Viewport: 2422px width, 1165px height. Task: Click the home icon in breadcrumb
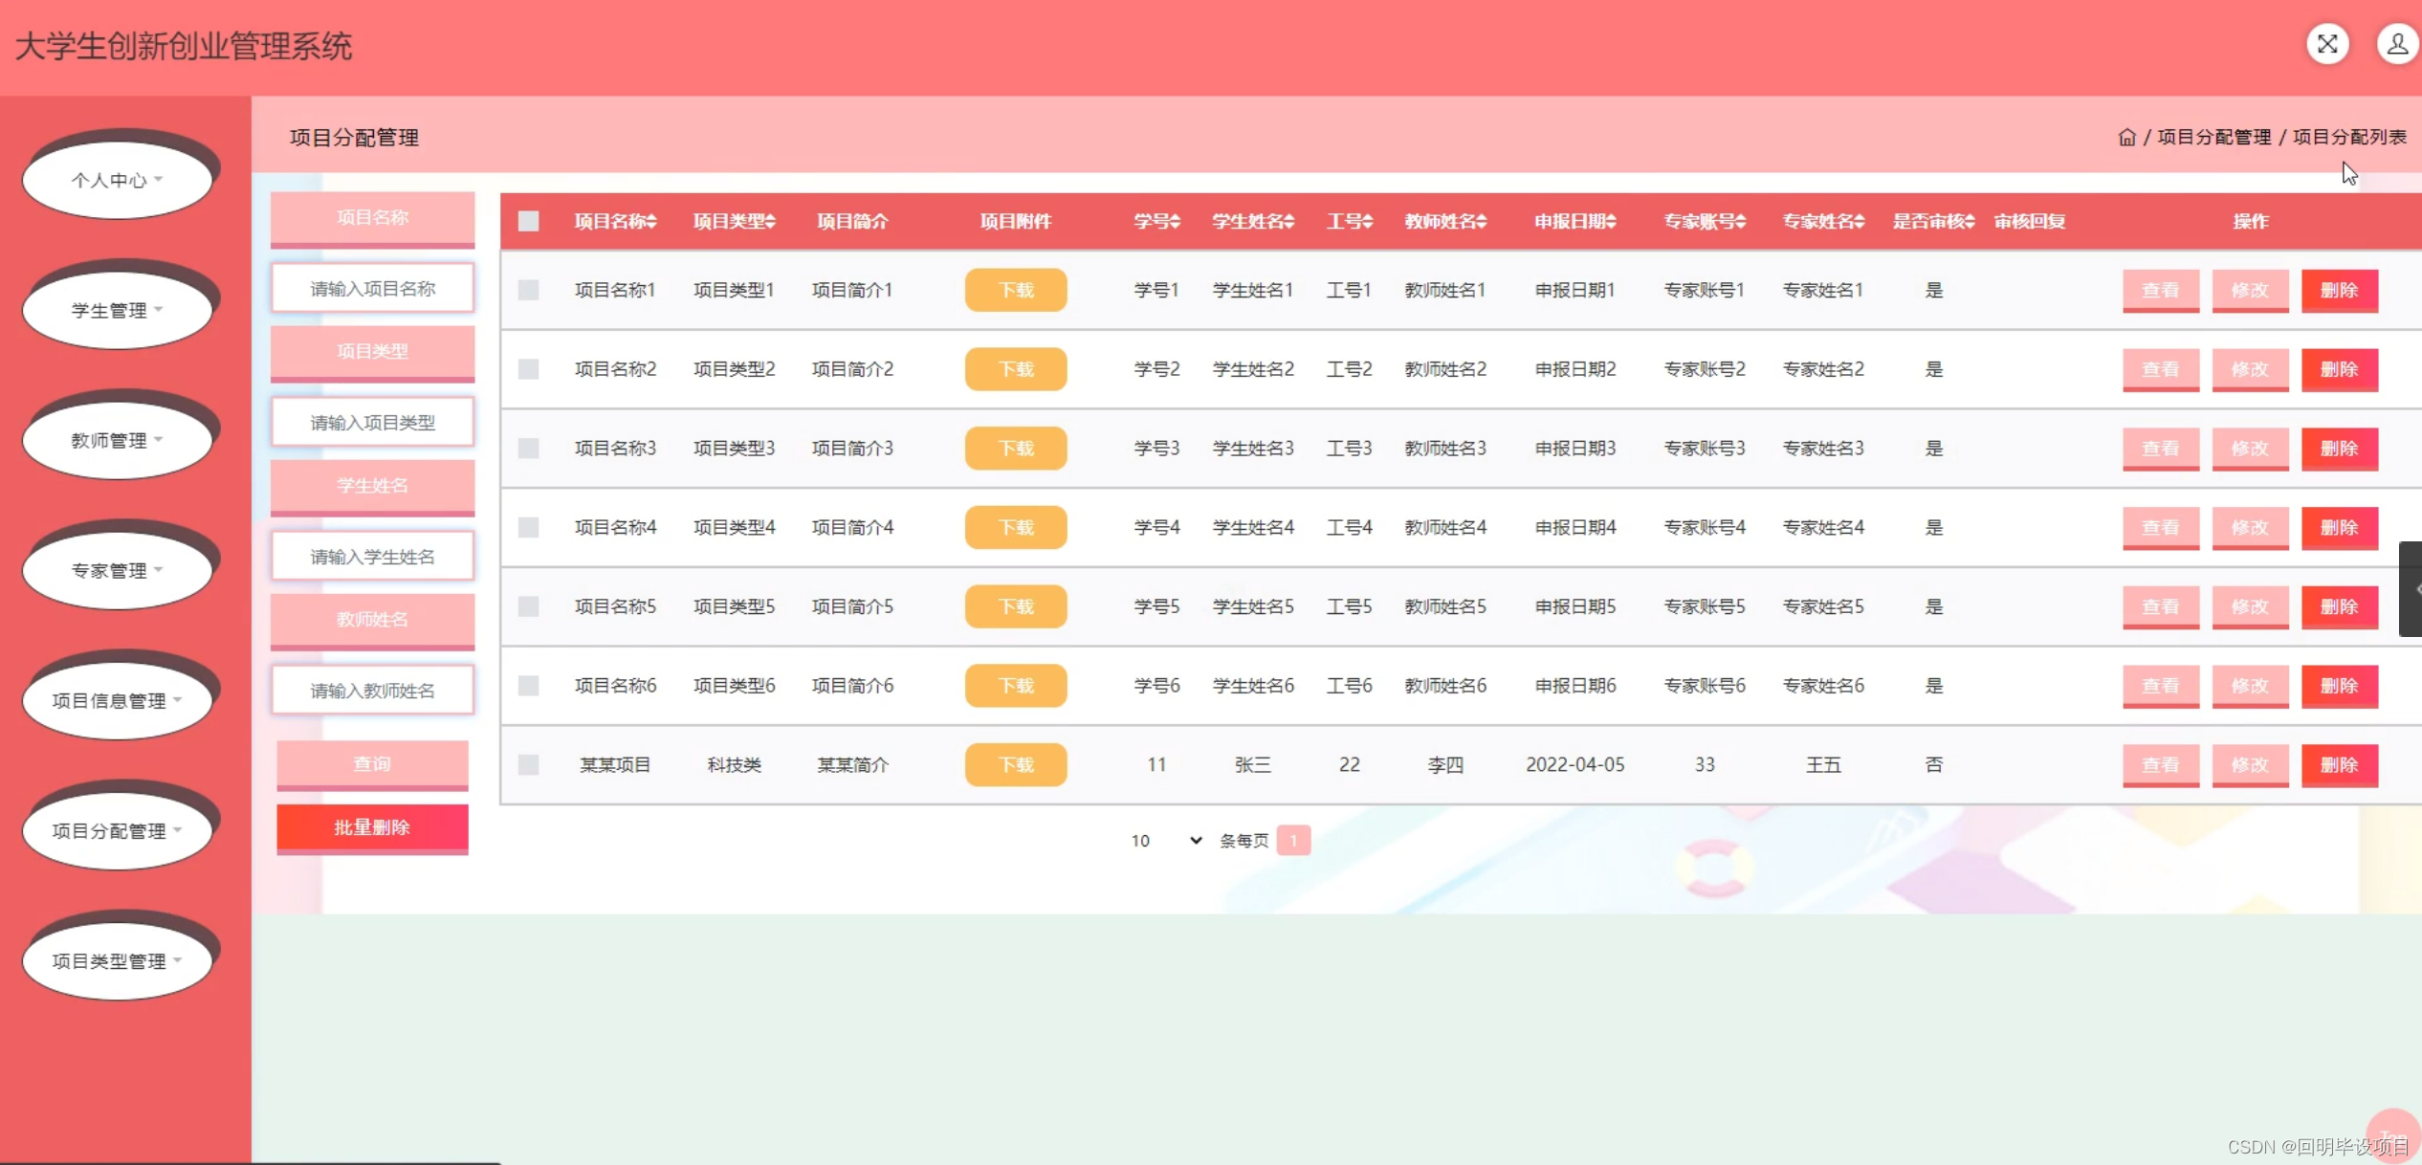2126,138
